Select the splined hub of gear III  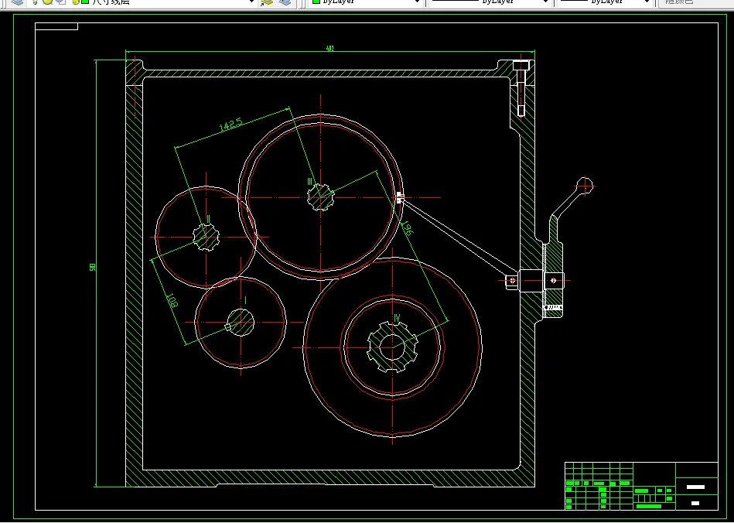321,197
